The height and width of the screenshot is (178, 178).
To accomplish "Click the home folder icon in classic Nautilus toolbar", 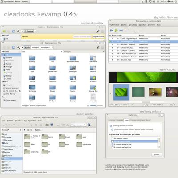I will pyautogui.click(x=47, y=125).
